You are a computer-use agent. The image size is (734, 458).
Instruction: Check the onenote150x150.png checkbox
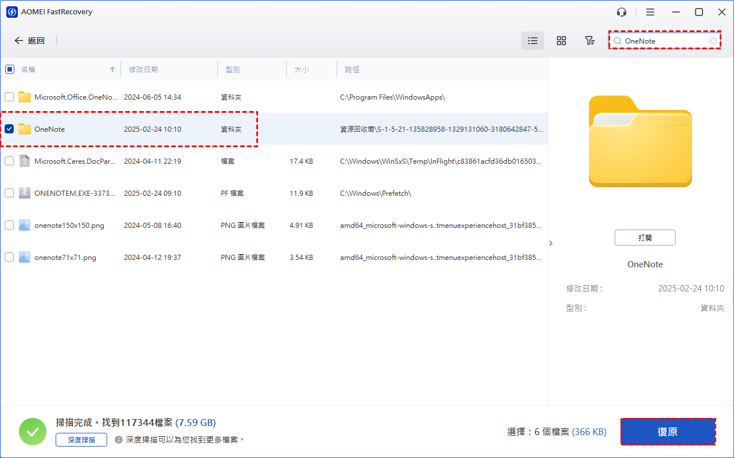[9, 225]
